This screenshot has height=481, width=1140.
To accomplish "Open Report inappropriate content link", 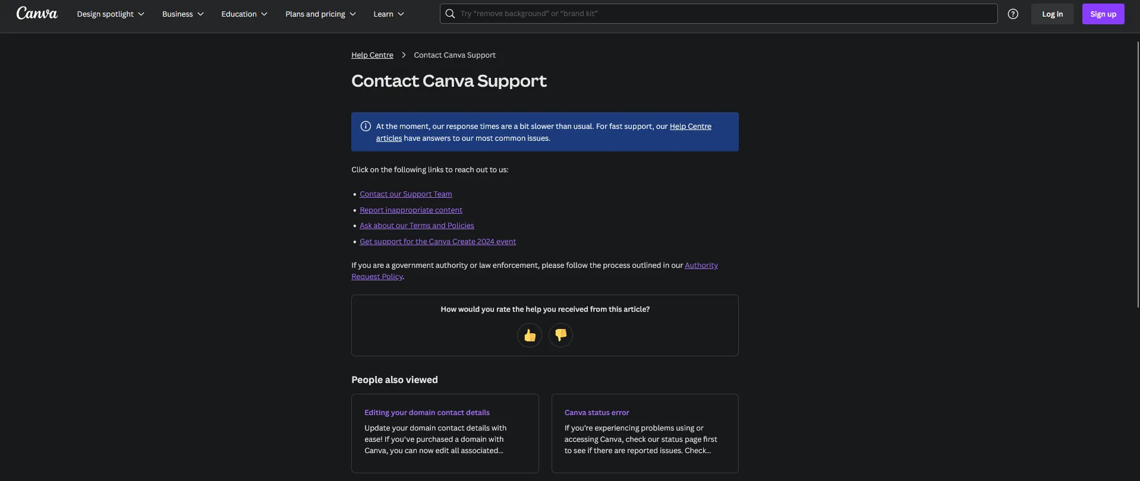I will click(x=411, y=210).
